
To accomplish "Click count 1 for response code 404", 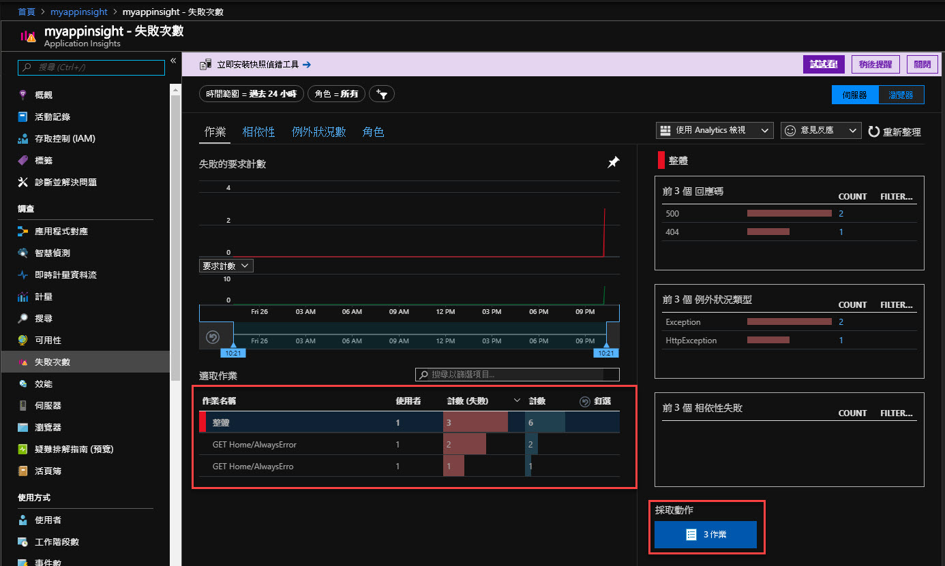I will click(841, 232).
